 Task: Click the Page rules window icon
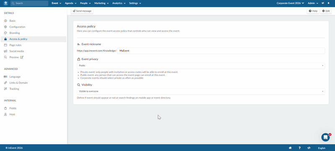point(5,45)
